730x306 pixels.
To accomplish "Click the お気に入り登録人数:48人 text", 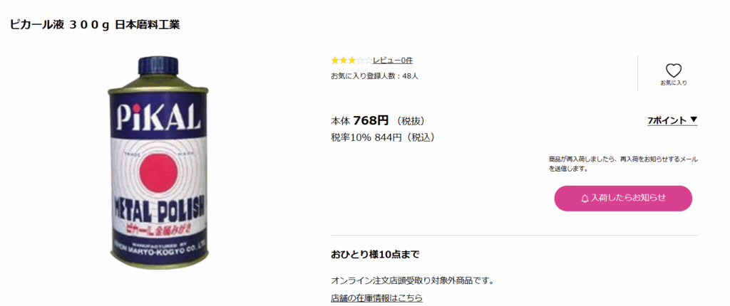I will [x=374, y=75].
